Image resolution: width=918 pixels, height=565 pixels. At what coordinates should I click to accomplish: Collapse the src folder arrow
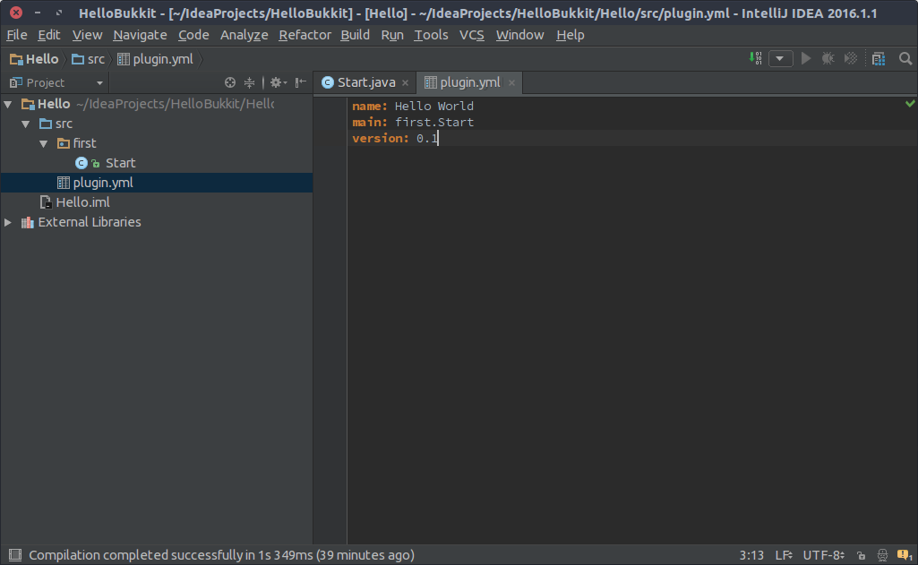(26, 124)
